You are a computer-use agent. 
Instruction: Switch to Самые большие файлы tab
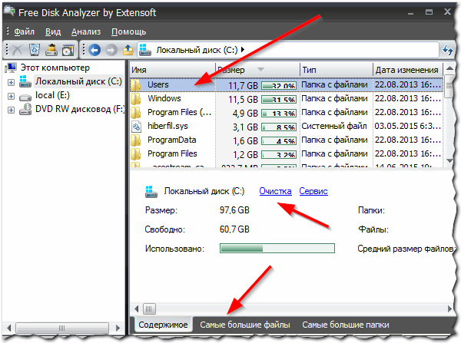click(x=245, y=325)
